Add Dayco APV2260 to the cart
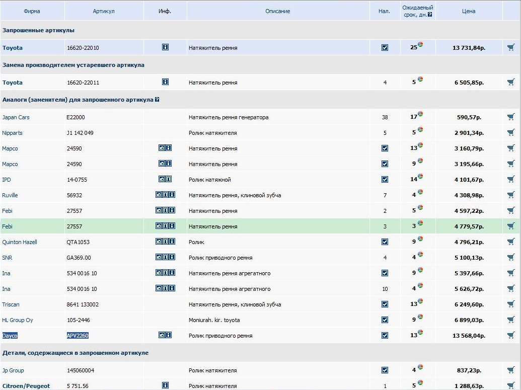 (x=511, y=336)
